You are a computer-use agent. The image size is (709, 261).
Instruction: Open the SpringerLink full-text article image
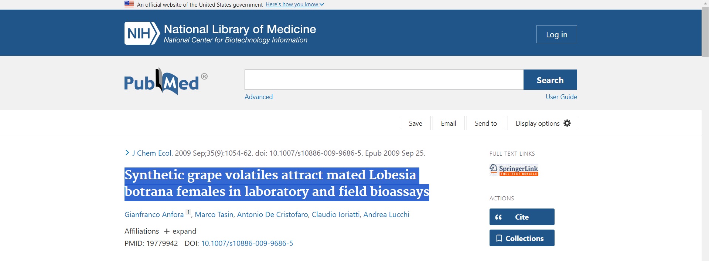514,170
